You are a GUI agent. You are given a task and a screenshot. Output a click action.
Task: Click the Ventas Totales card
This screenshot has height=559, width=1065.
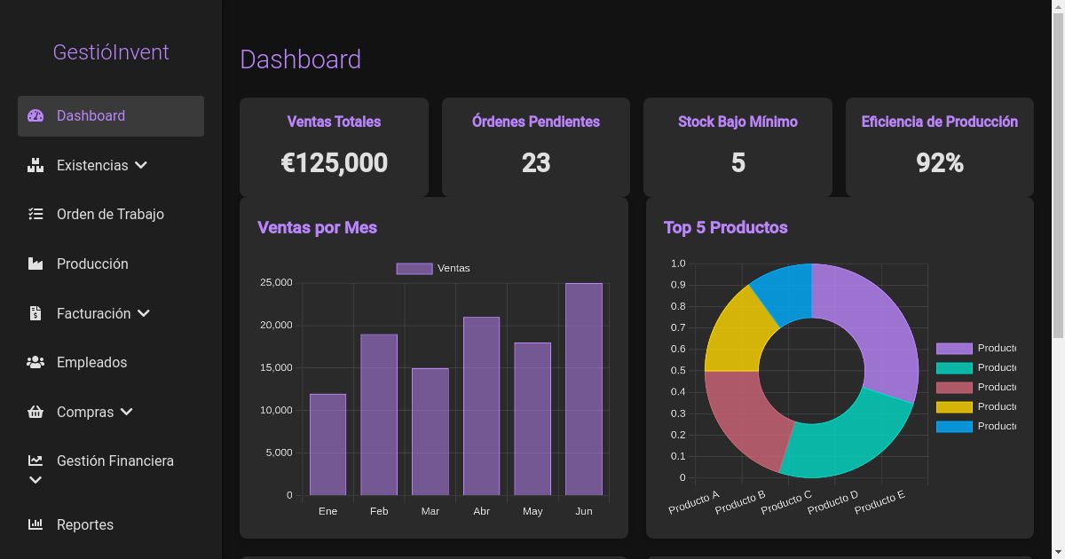(x=334, y=146)
